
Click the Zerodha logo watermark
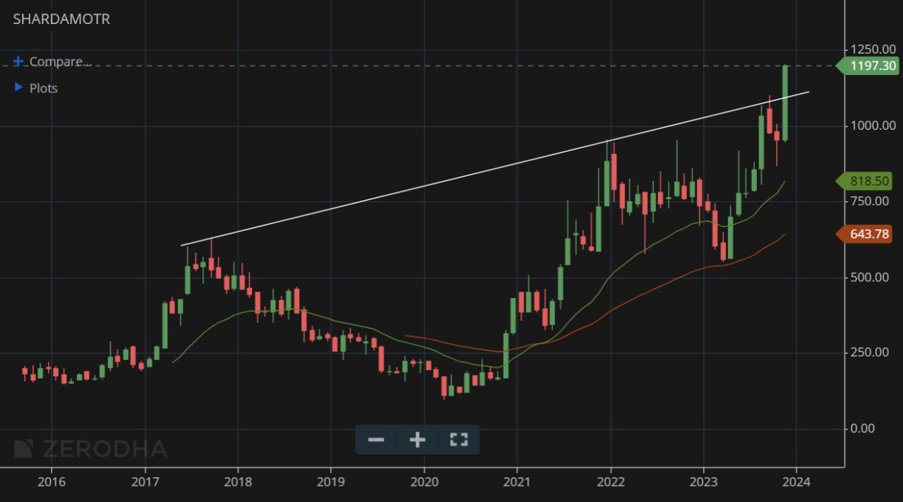click(90, 449)
